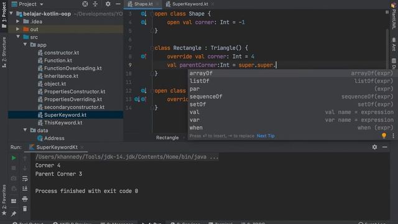The width and height of the screenshot is (398, 224).
Task: Open the Address class in data
Action: [x=54, y=138]
